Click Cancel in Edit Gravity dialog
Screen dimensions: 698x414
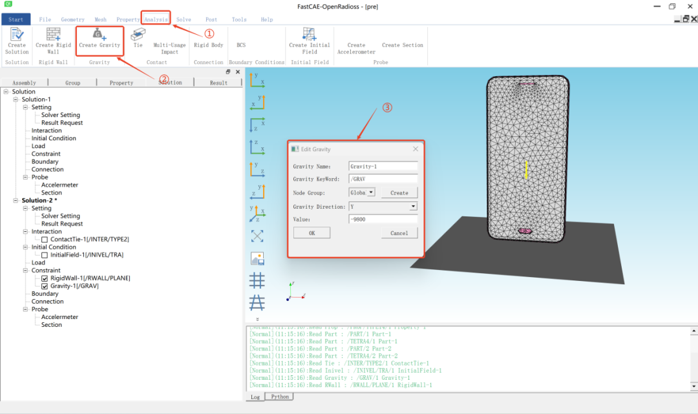pyautogui.click(x=399, y=233)
